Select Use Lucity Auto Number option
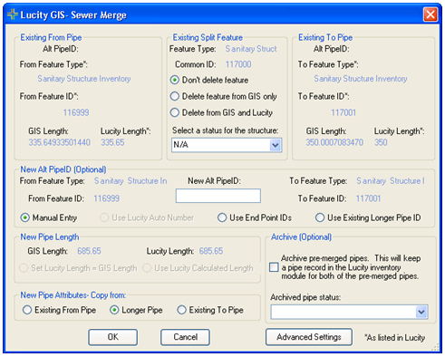The height and width of the screenshot is (357, 445). (x=147, y=217)
